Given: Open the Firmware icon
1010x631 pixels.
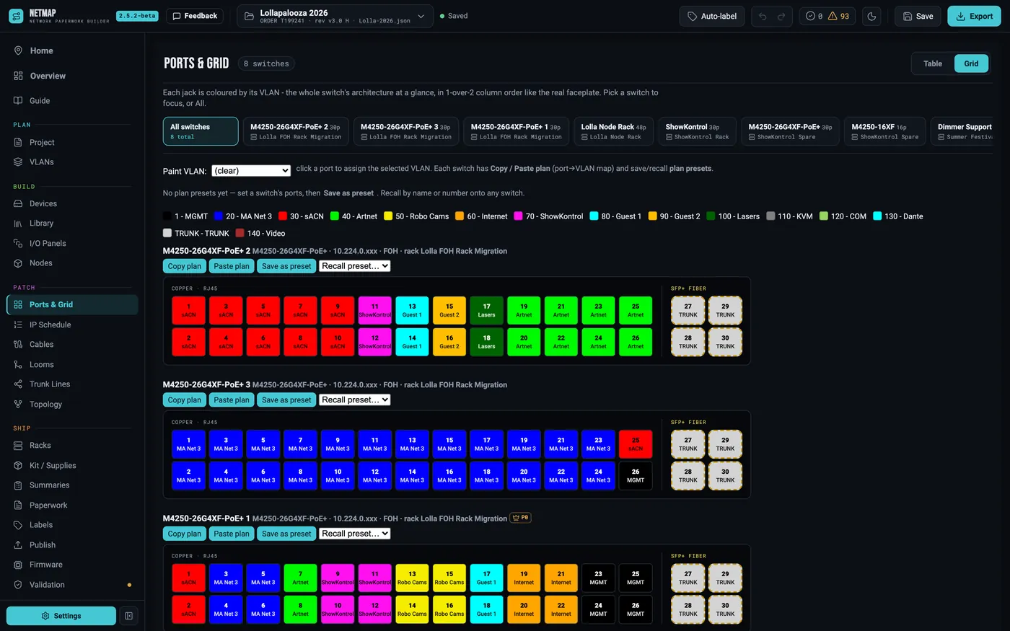Looking at the screenshot, I should click(18, 565).
